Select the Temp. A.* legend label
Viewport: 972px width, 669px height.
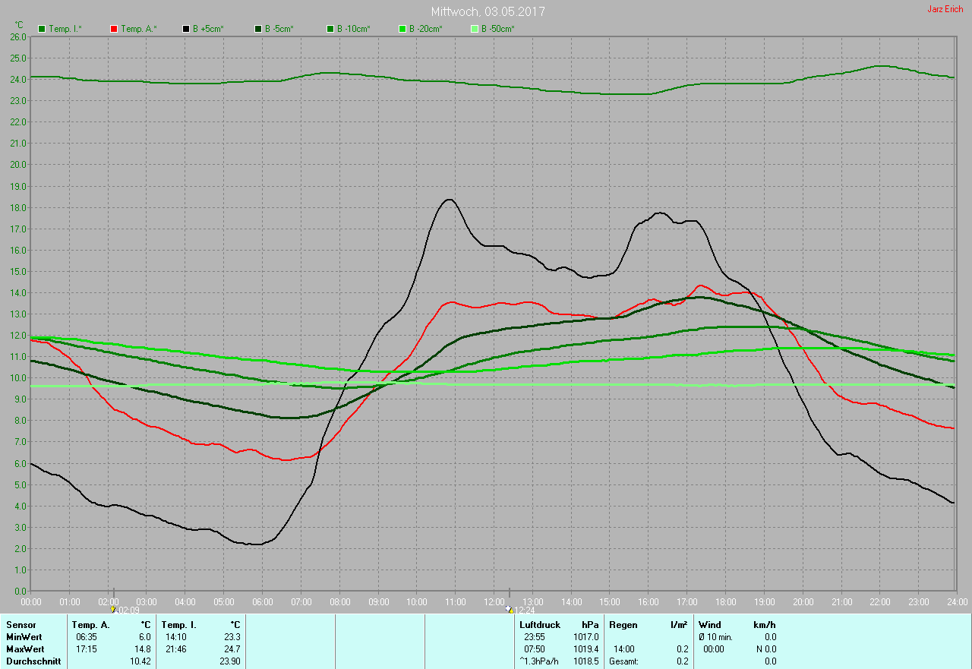coord(139,29)
